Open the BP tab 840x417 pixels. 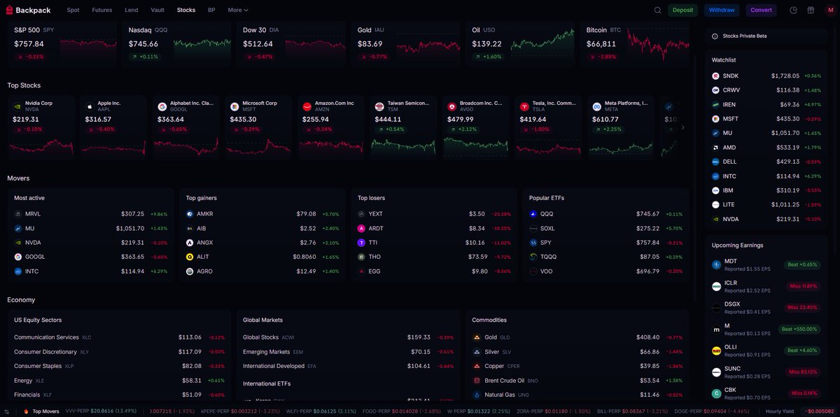[211, 10]
